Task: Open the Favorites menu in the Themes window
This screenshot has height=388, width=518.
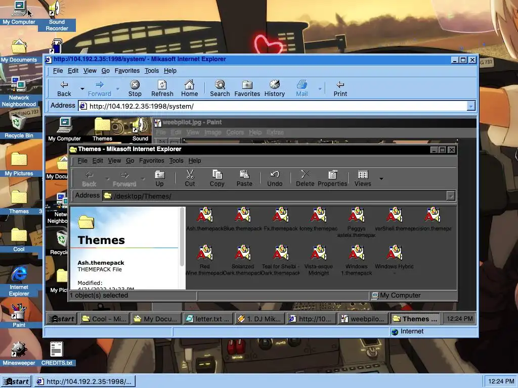Action: [151, 161]
